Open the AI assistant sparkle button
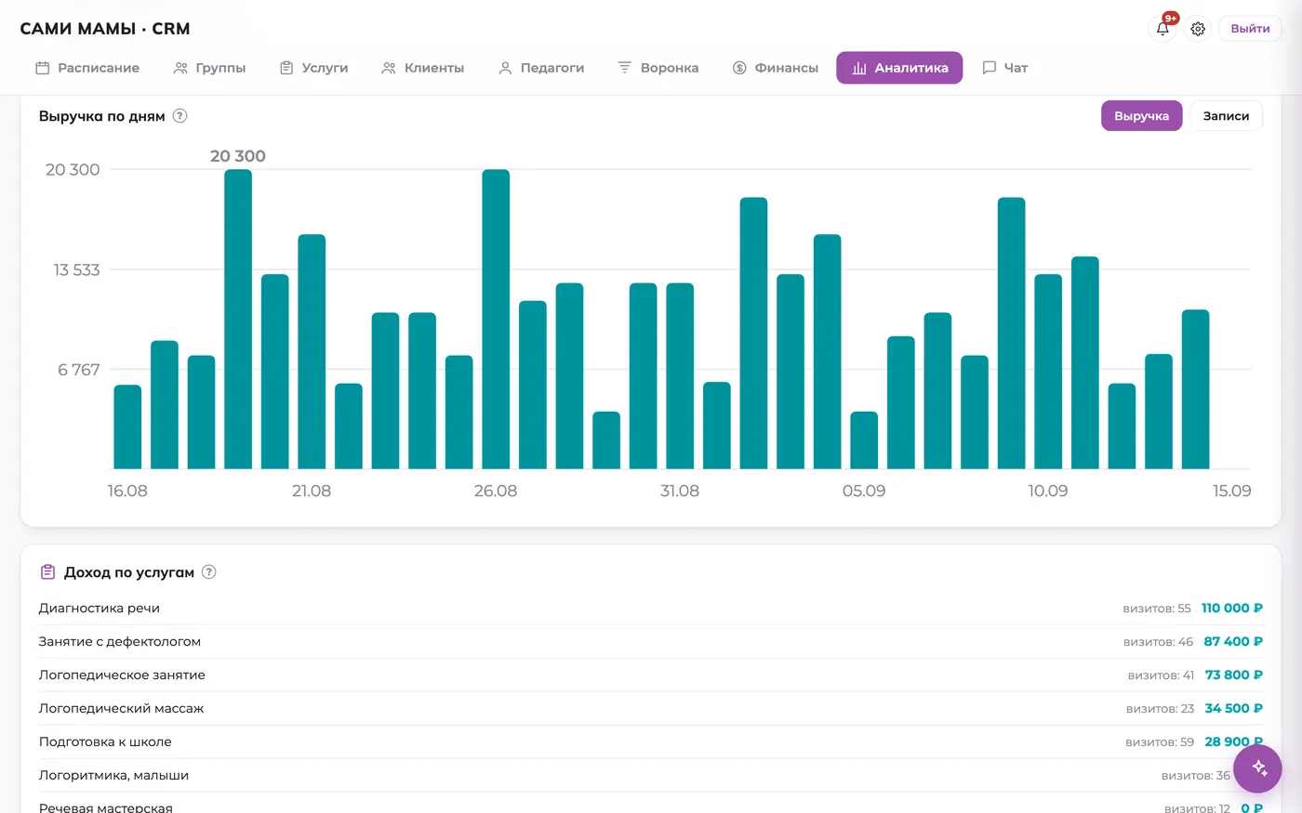Viewport: 1302px width, 813px height. tap(1259, 767)
